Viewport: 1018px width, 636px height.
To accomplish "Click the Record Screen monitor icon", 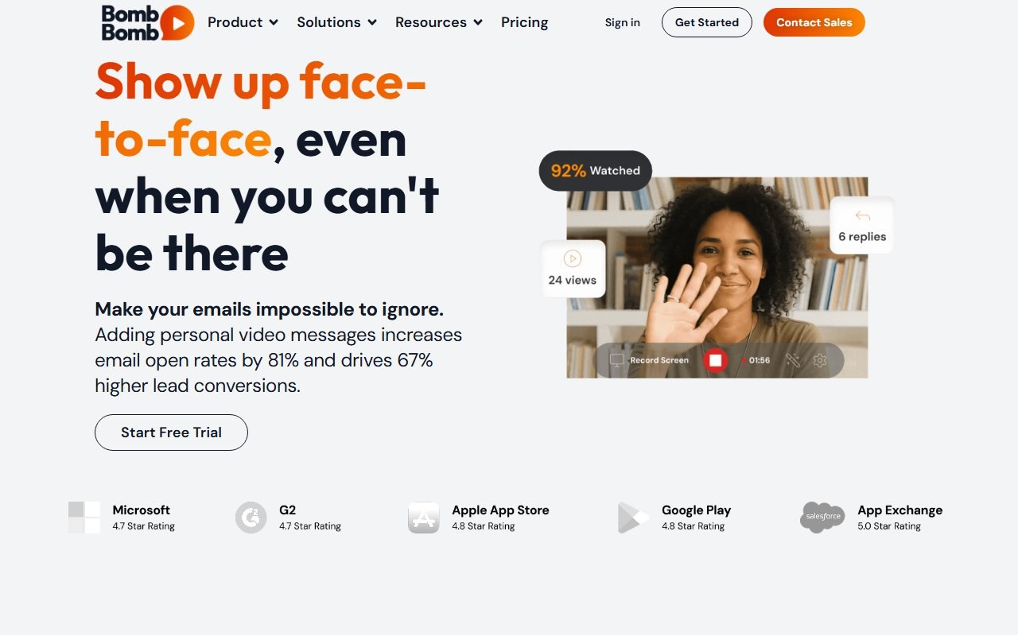I will (617, 360).
